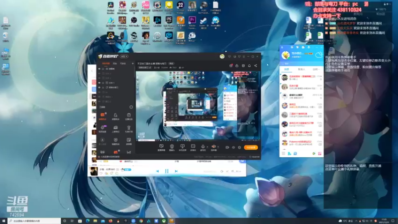Open Firefox from the Windows taskbar
This screenshot has height=224, width=398.
110,221
